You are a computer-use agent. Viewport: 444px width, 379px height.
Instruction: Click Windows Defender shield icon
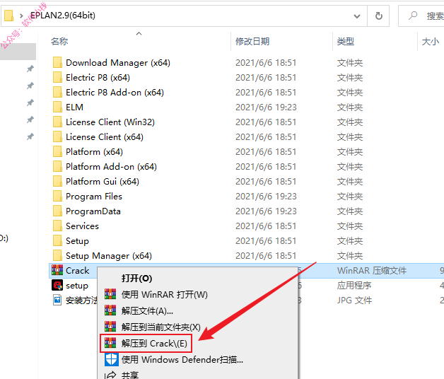[x=111, y=359]
